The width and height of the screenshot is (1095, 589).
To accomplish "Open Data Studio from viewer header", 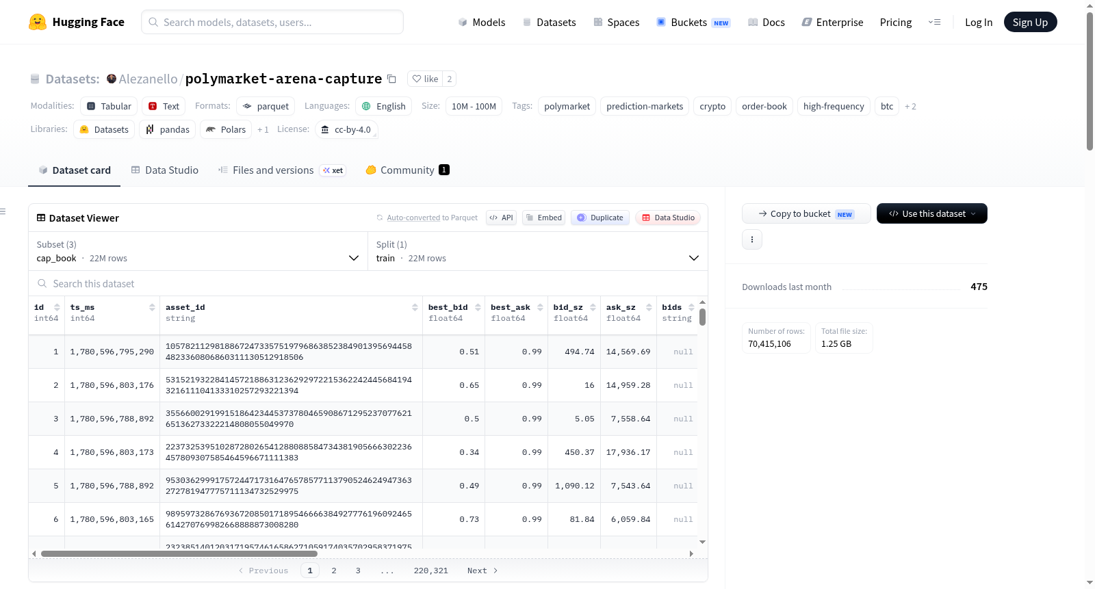I will (x=668, y=218).
